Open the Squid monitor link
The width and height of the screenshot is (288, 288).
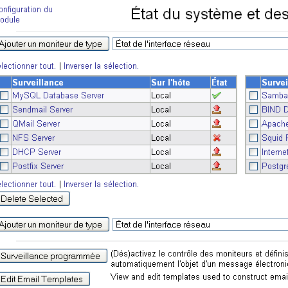pos(274,138)
